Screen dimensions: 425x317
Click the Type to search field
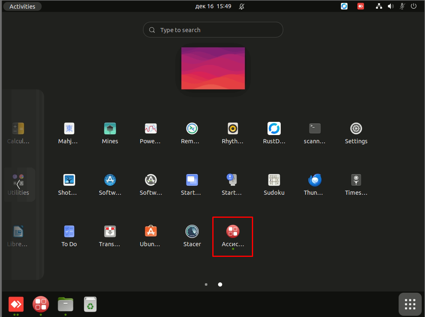point(213,30)
